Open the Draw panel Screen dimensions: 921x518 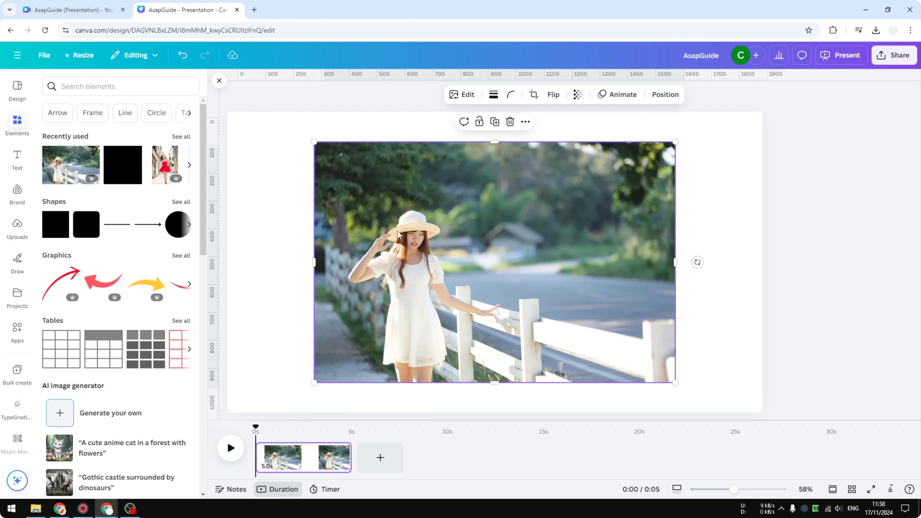[17, 263]
